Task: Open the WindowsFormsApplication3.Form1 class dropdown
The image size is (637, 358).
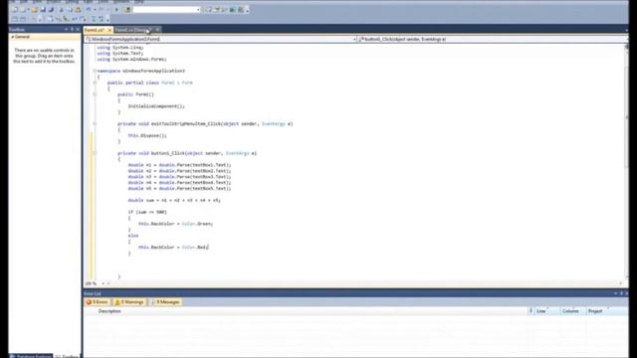Action: (221, 39)
